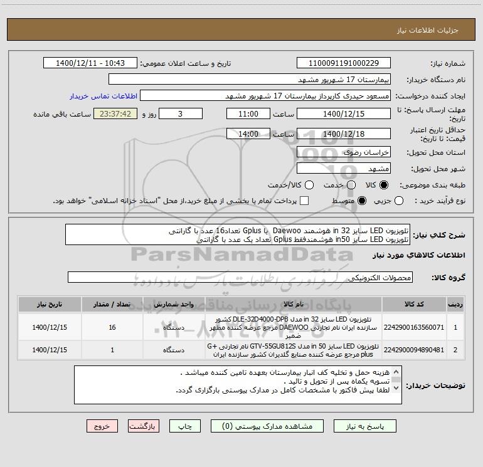Viewport: 483px width, 467px height.
Task: Click quantity cell showing 1 in row 2
Action: (112, 350)
